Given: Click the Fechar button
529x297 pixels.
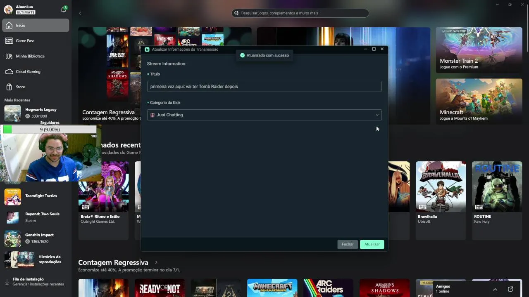Looking at the screenshot, I should pos(348,244).
